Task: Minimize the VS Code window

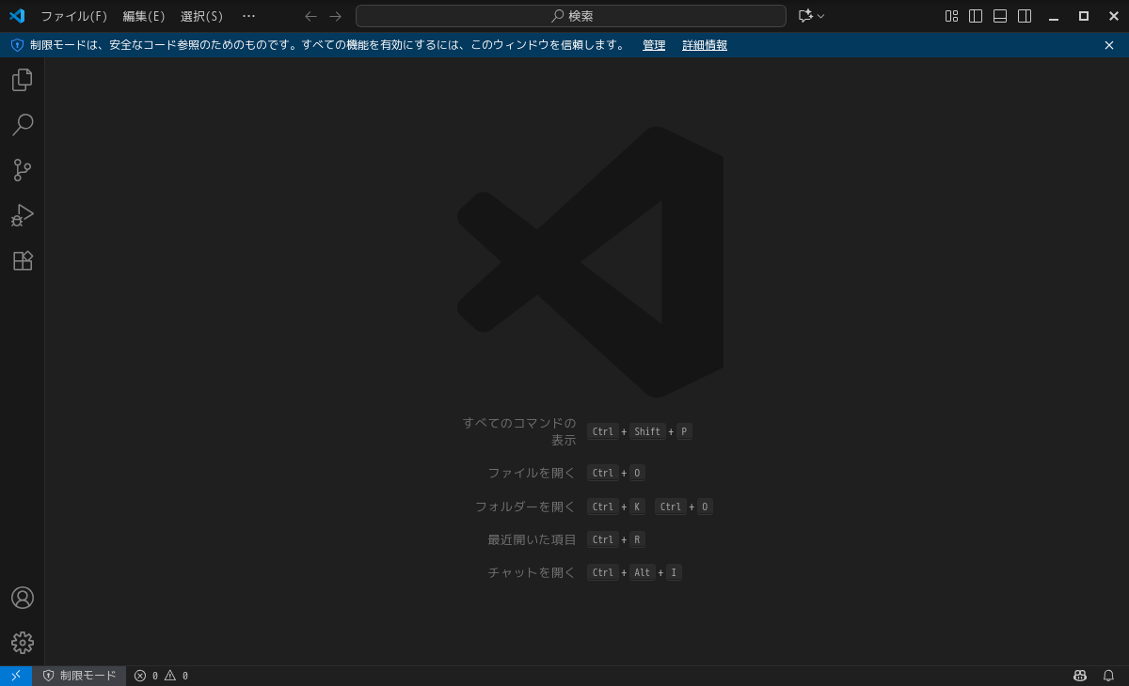Action: coord(1054,16)
